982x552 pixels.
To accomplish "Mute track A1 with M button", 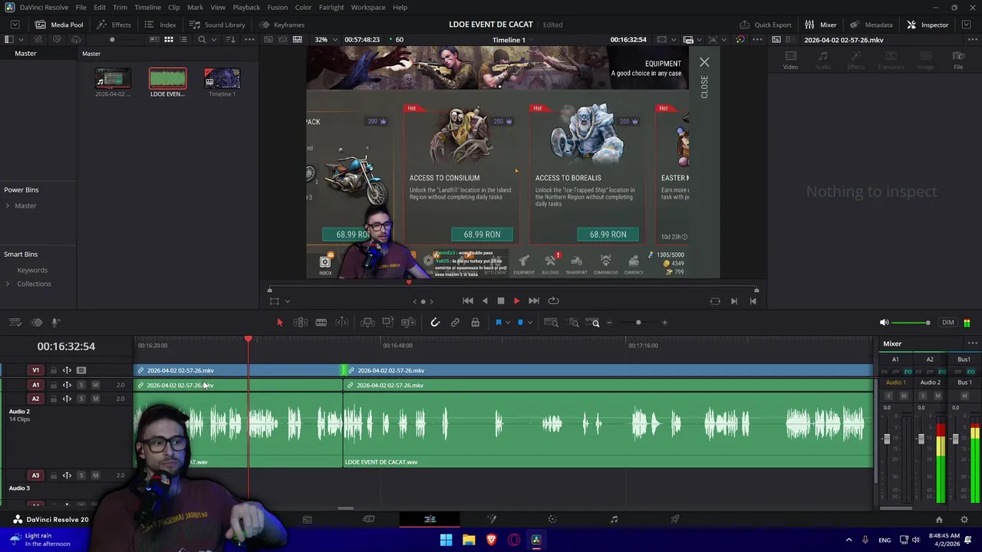I will pyautogui.click(x=95, y=385).
